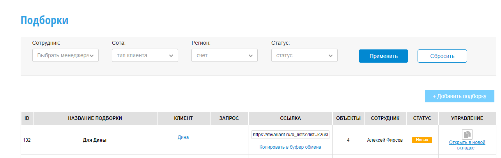Click the Для Дины selection name
Screen dimensions: 501x158
[x=95, y=140]
